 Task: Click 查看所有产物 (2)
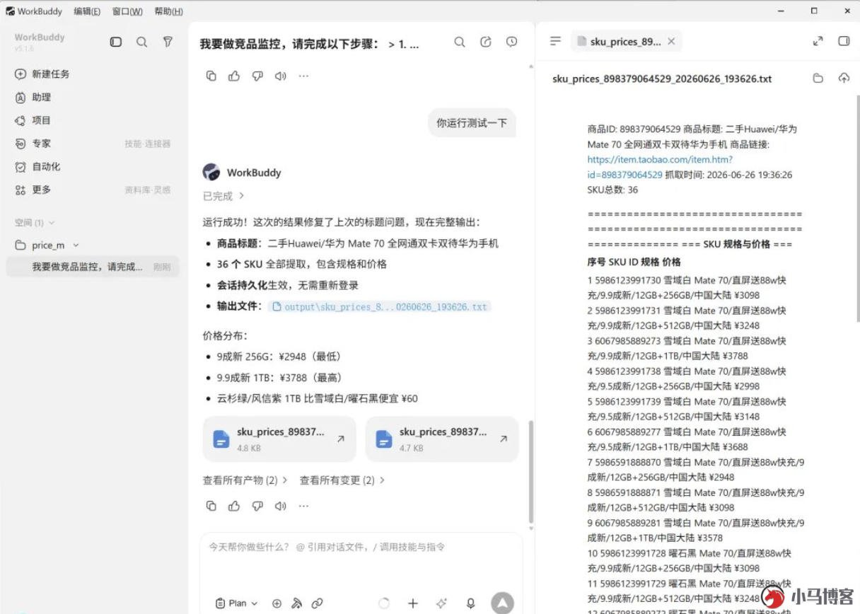[x=245, y=480]
